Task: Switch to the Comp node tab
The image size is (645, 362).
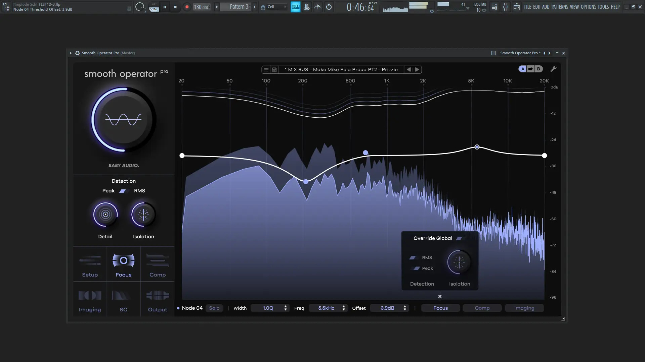Action: click(x=482, y=308)
